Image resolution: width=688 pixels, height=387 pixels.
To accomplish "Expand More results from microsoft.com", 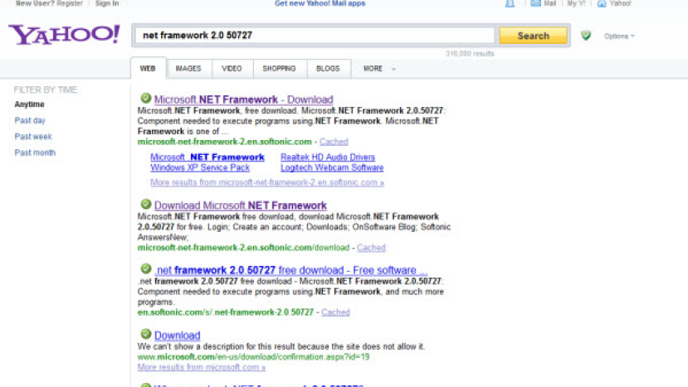I will pyautogui.click(x=202, y=367).
